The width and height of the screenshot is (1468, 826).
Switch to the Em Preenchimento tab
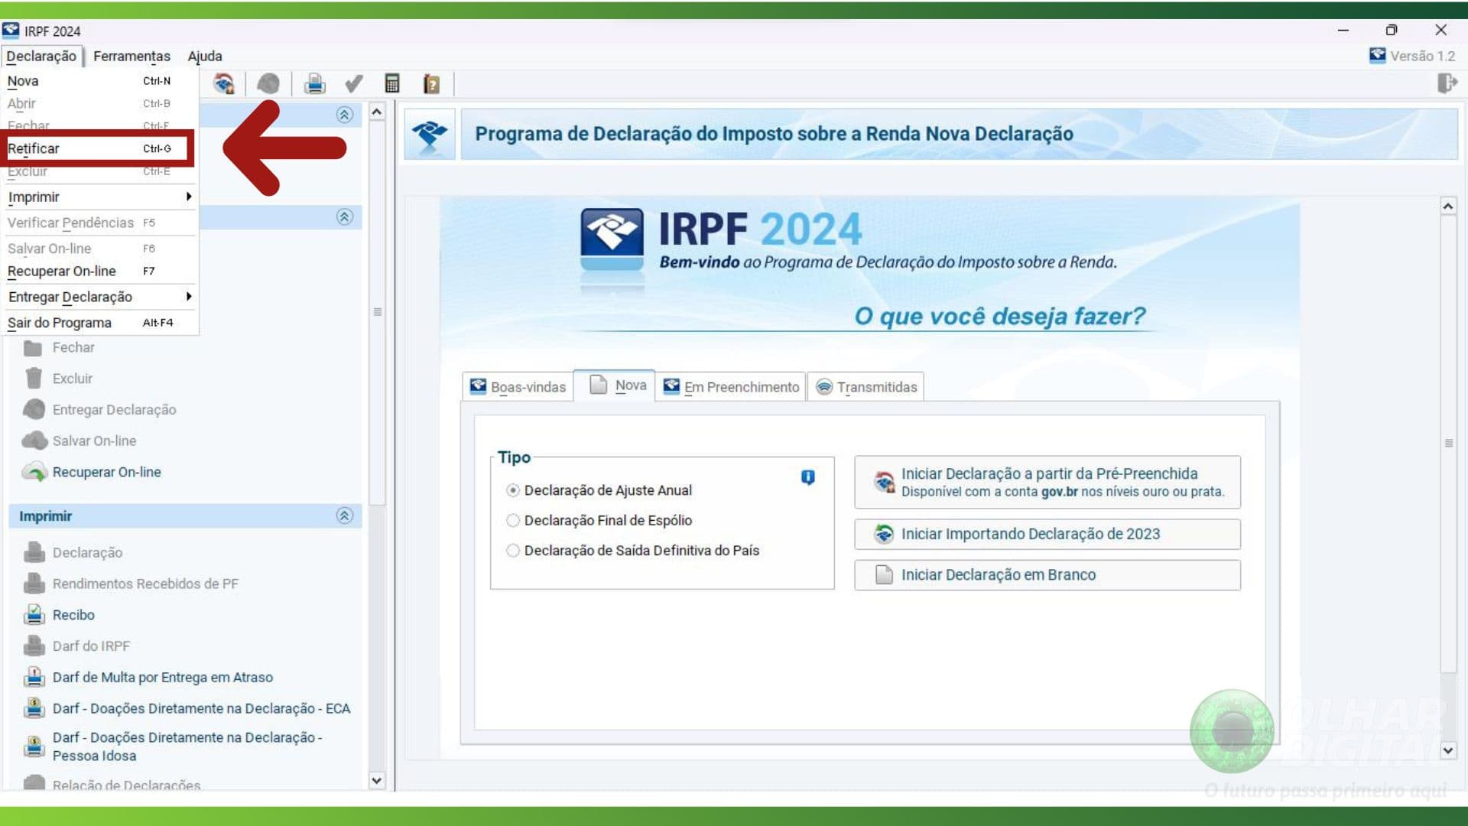tap(731, 387)
